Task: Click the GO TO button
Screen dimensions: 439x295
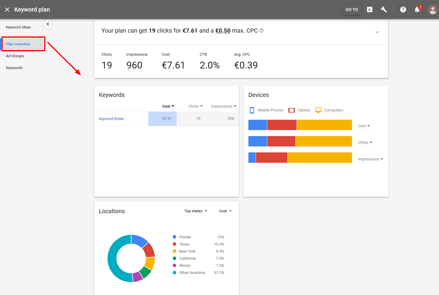Action: 352,9
